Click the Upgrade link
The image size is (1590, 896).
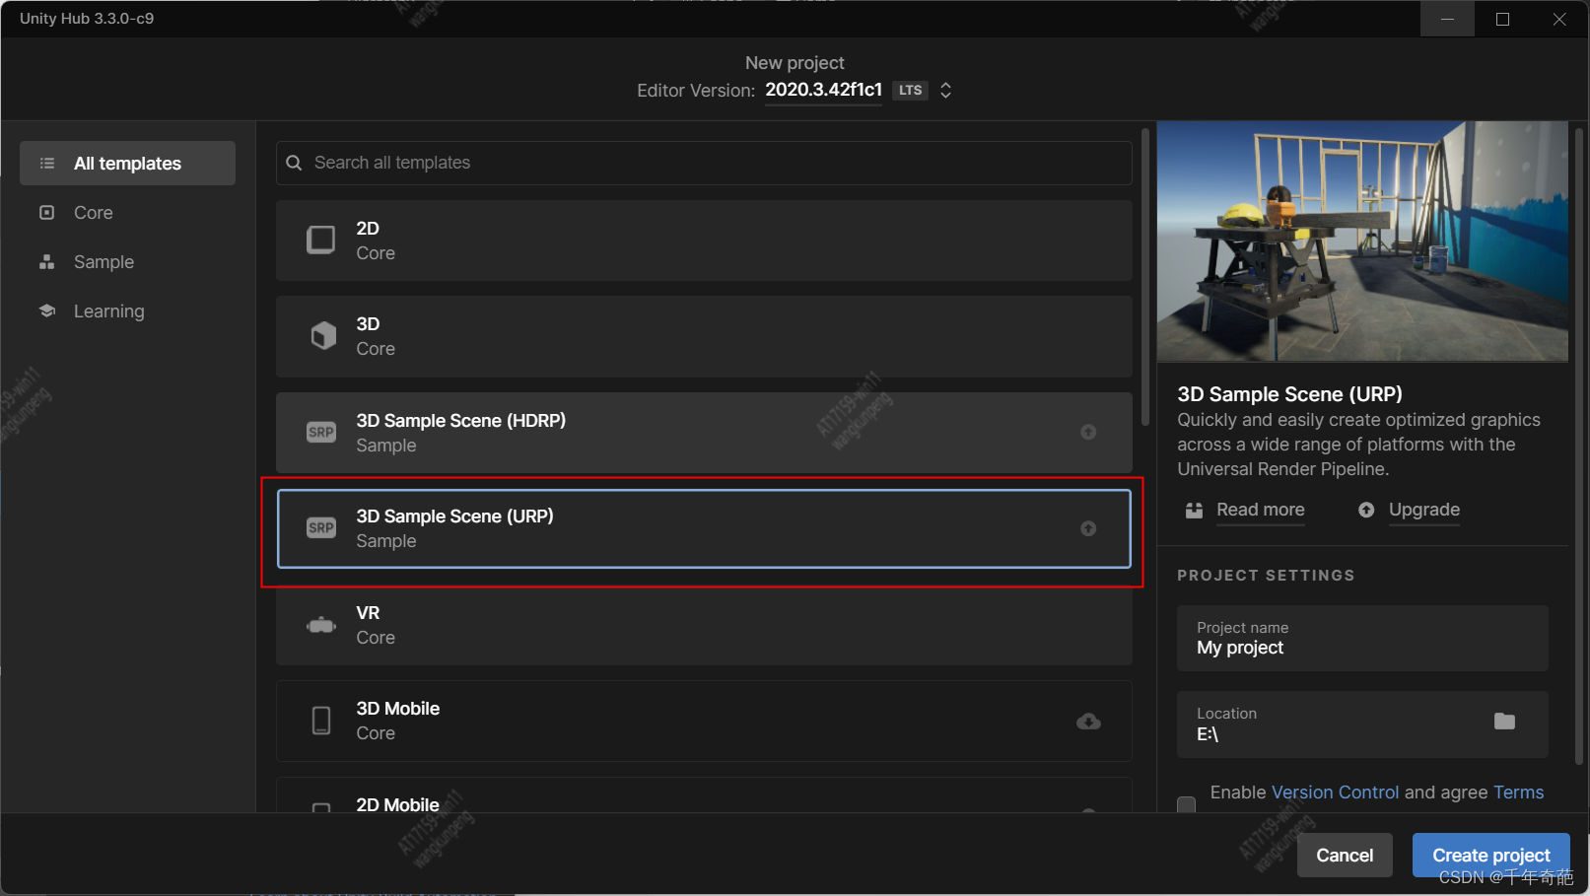[1423, 510]
